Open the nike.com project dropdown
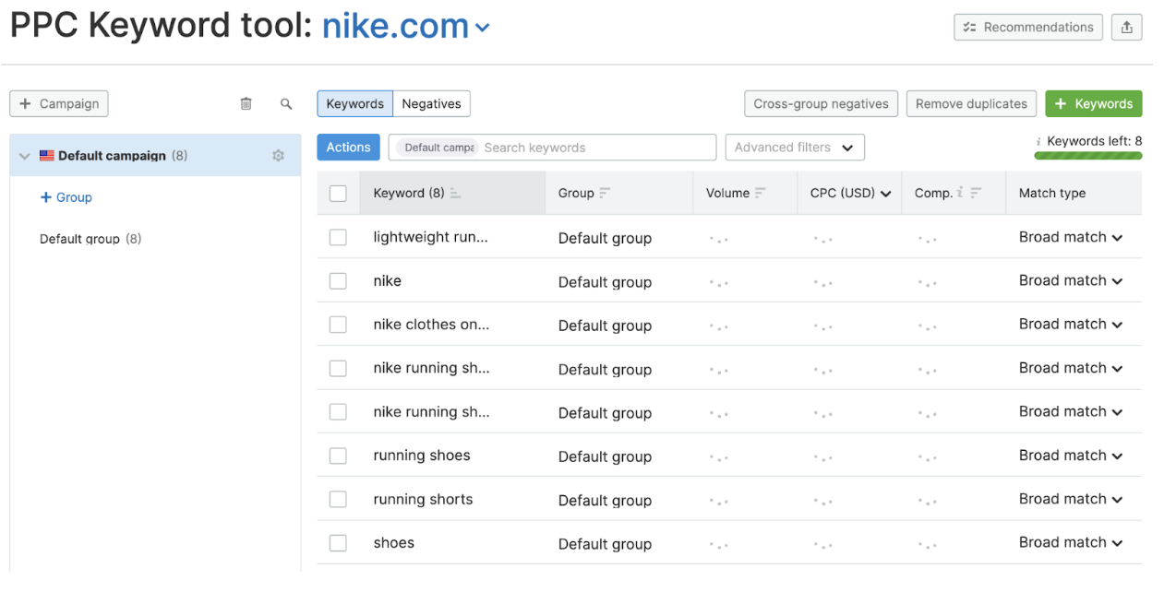Image resolution: width=1176 pixels, height=592 pixels. point(482,29)
